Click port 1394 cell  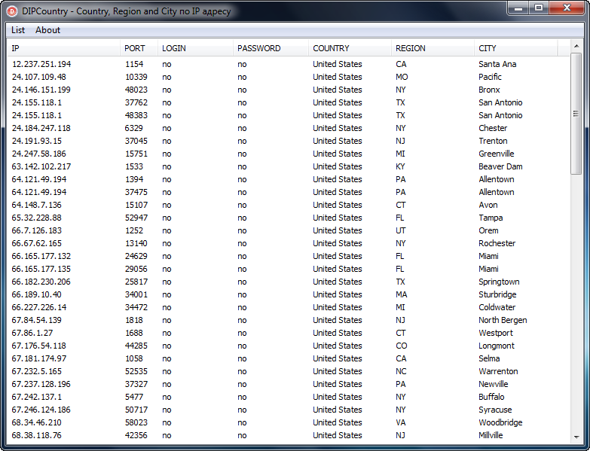click(x=134, y=179)
